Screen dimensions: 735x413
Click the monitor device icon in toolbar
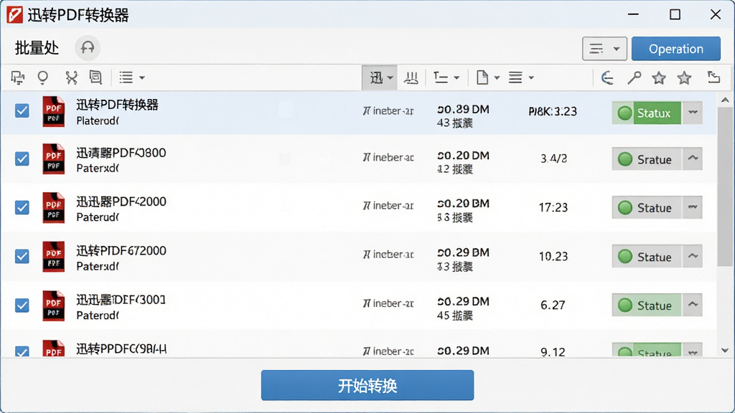click(x=18, y=77)
